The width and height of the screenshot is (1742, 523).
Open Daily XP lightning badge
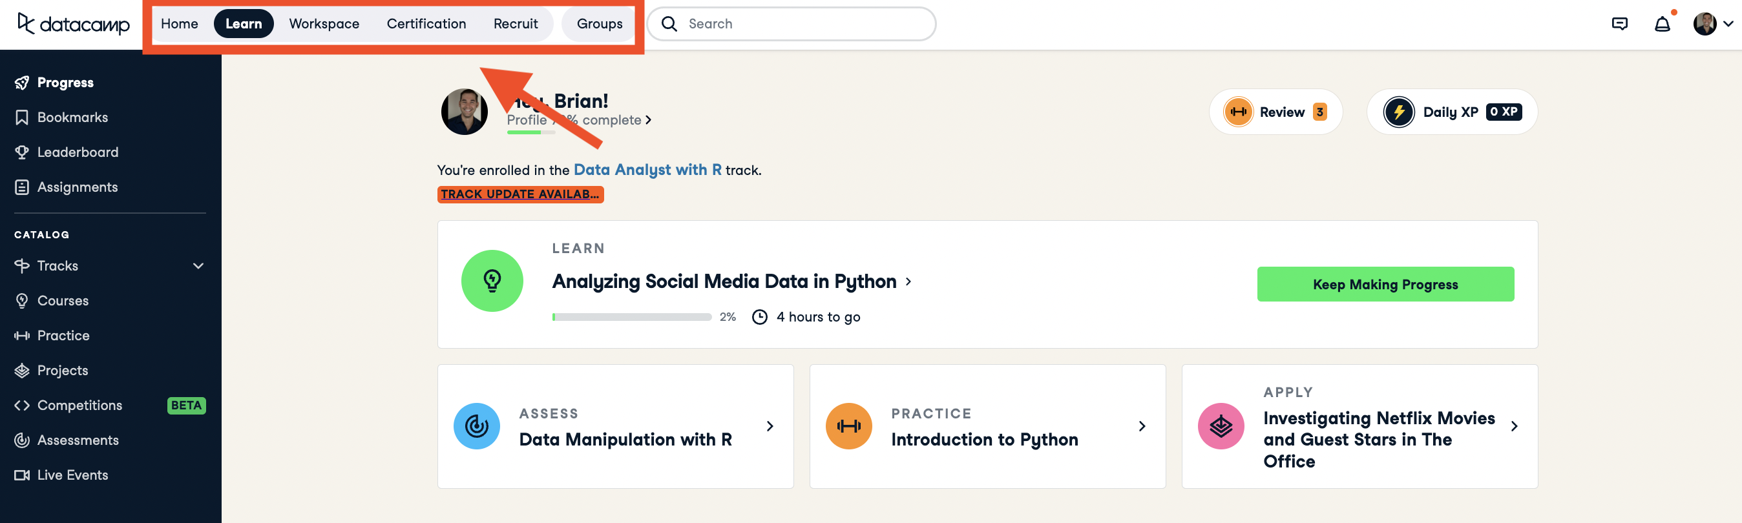click(x=1398, y=112)
